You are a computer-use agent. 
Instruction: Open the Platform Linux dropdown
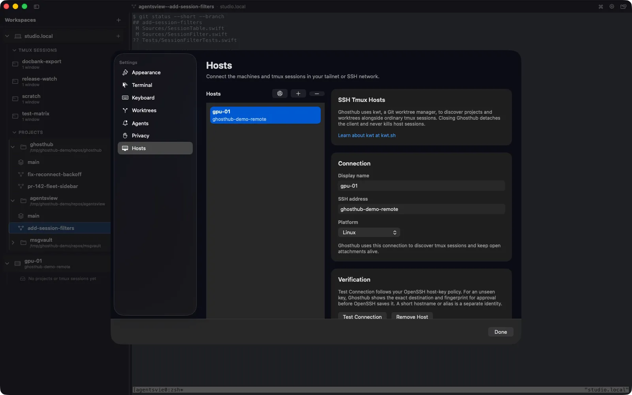pyautogui.click(x=369, y=232)
